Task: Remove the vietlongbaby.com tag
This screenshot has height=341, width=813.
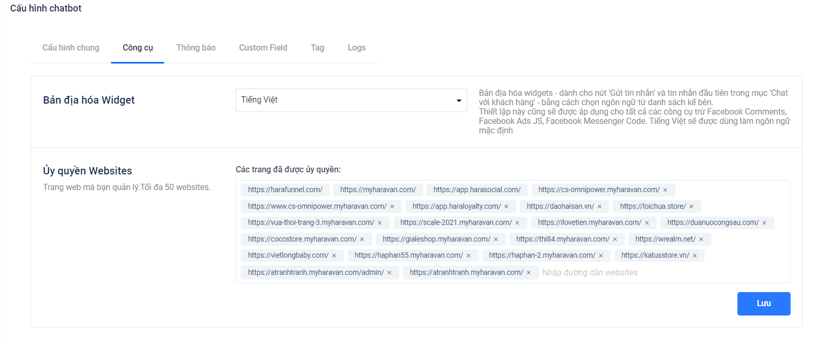Action: [334, 256]
